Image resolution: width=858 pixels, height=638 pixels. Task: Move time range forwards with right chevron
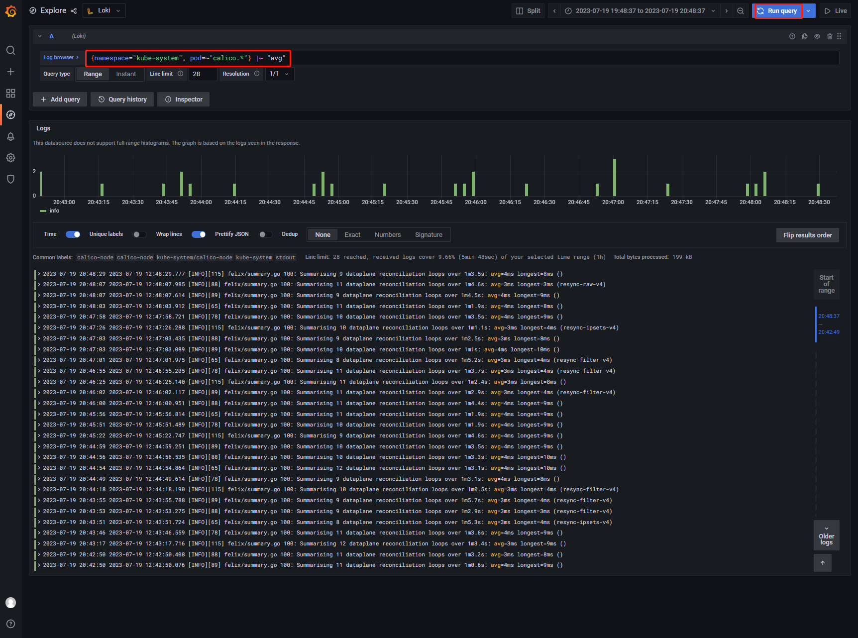point(727,11)
